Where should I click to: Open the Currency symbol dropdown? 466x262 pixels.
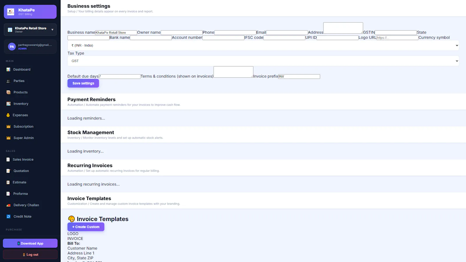pos(263,45)
